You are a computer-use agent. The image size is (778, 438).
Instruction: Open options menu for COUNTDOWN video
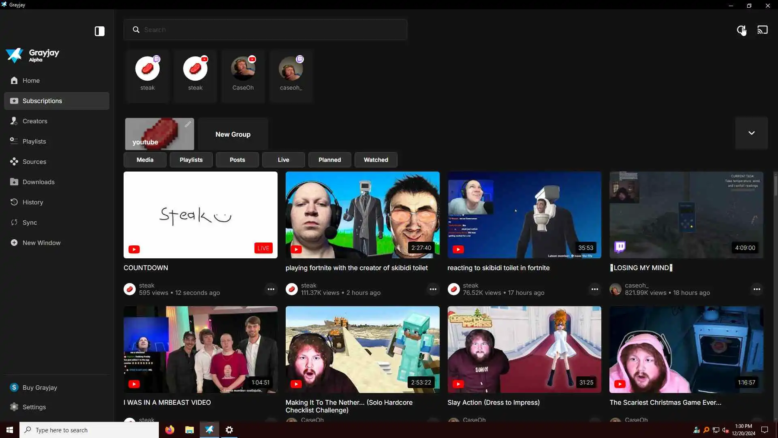[271, 289]
